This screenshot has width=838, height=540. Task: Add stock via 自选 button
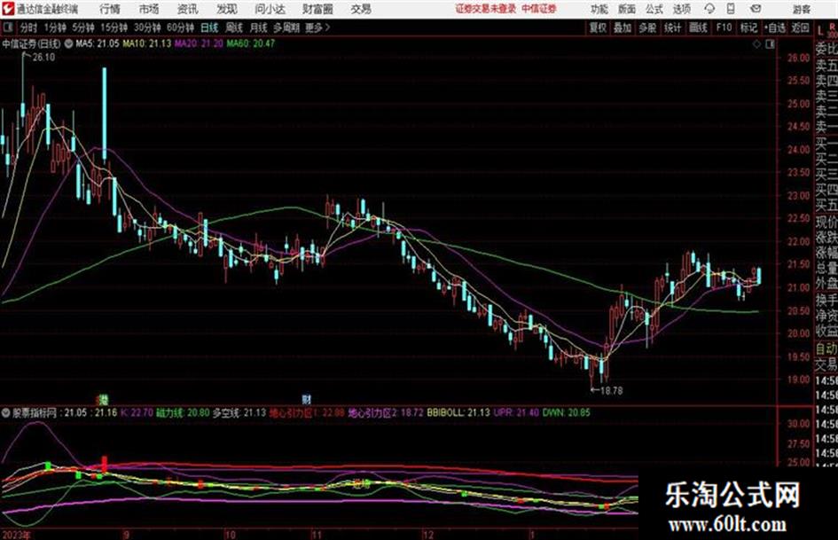tap(775, 27)
